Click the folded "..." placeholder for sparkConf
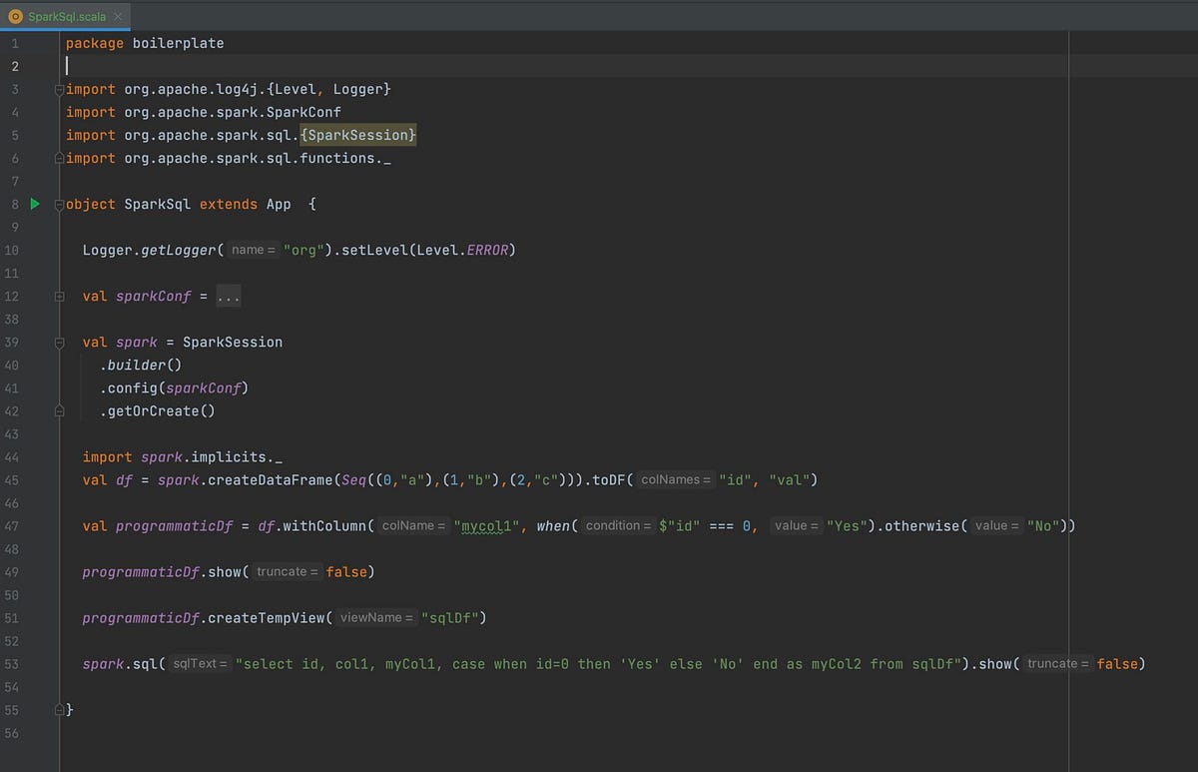This screenshot has width=1198, height=772. (227, 295)
